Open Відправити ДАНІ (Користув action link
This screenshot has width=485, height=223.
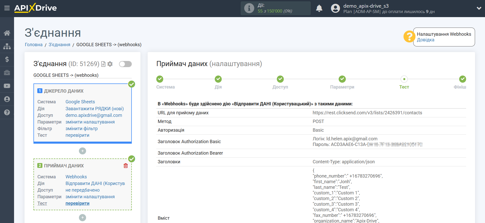[x=95, y=183]
